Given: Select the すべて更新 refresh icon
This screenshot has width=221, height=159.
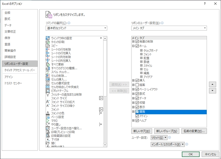Looking at the screenshot, I should 48,64.
